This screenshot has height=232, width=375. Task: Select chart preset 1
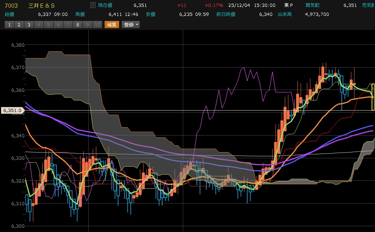(9, 25)
